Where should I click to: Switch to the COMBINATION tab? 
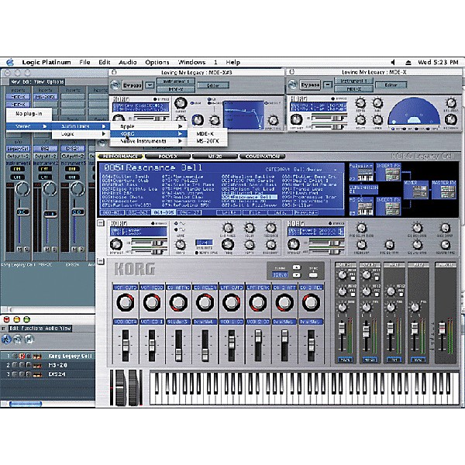[263, 157]
